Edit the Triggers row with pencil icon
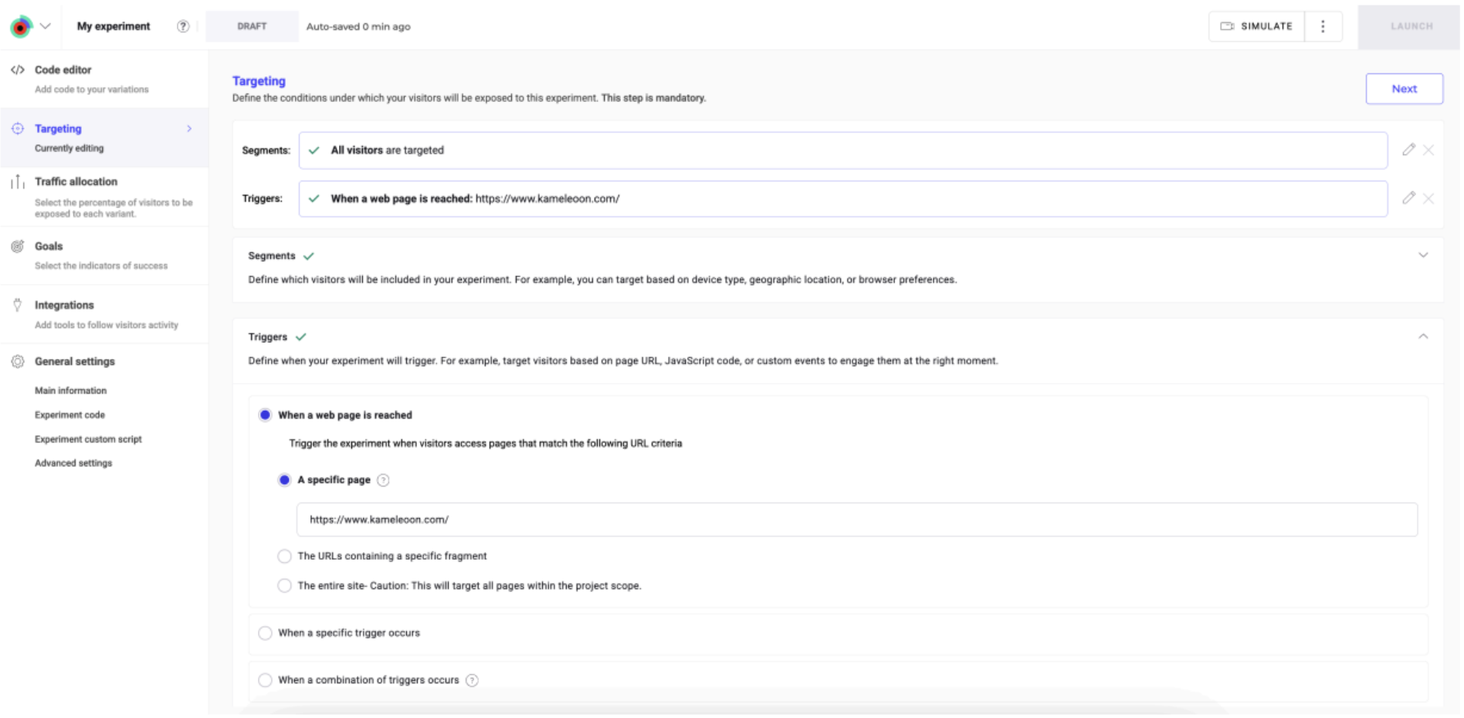 pyautogui.click(x=1408, y=198)
